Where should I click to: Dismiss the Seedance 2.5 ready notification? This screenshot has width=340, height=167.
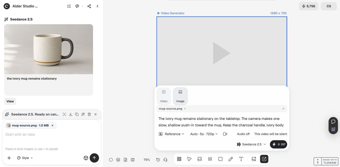pos(95,114)
